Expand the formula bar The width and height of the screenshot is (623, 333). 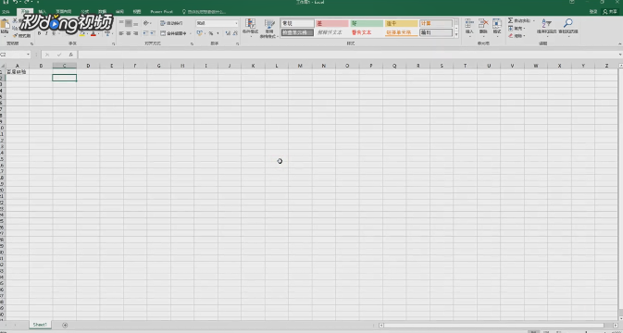click(x=620, y=55)
